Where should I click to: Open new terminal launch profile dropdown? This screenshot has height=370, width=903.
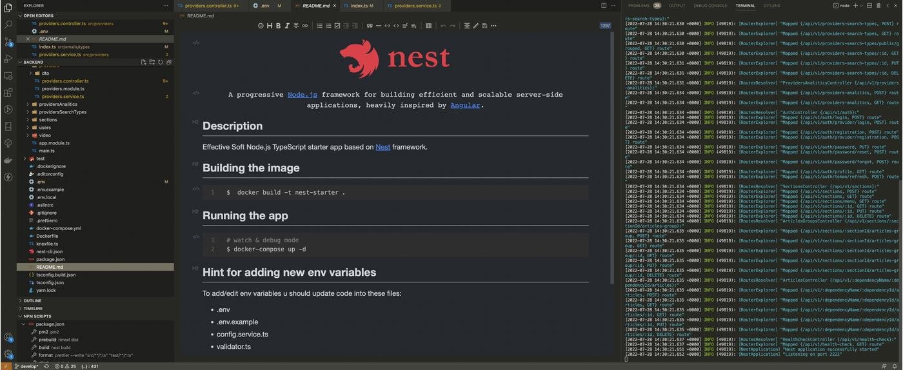tap(861, 5)
